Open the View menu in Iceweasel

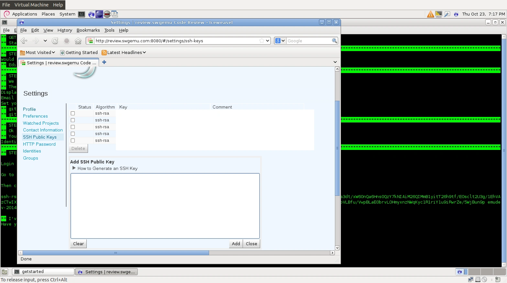click(x=48, y=30)
